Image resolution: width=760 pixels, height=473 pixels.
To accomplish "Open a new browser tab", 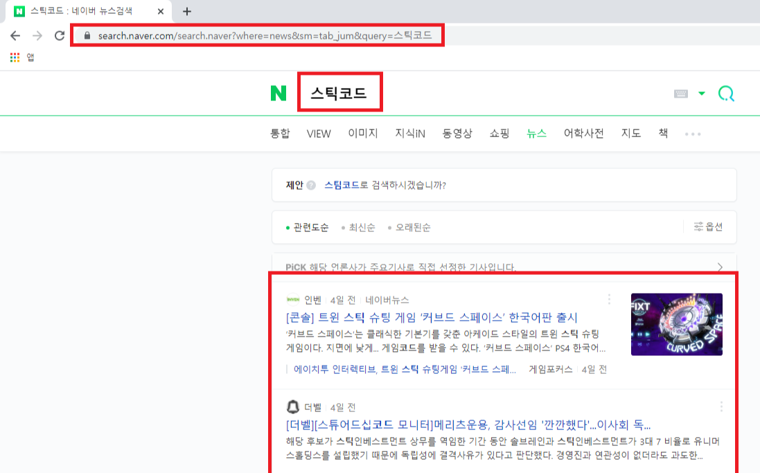I will point(186,11).
